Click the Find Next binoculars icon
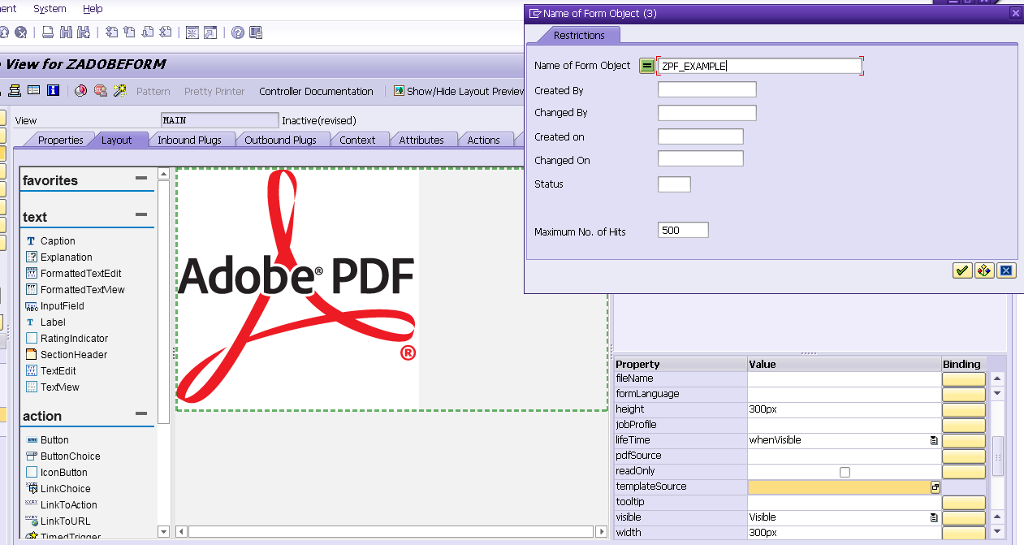This screenshot has width=1024, height=545. coord(84,32)
